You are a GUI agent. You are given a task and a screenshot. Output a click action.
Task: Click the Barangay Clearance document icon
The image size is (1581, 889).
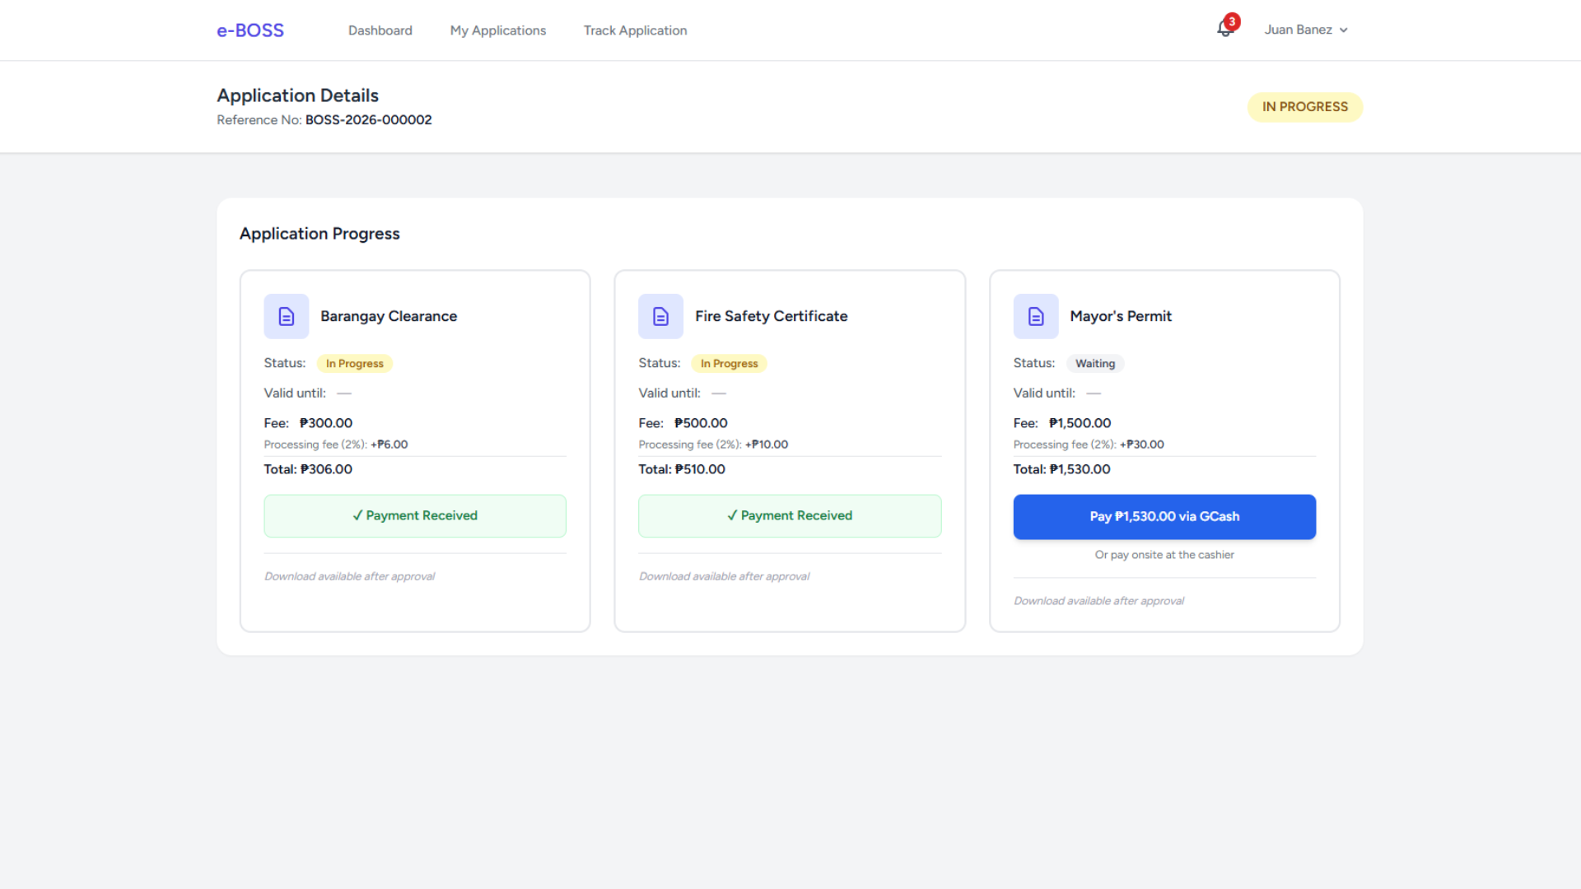coord(286,316)
